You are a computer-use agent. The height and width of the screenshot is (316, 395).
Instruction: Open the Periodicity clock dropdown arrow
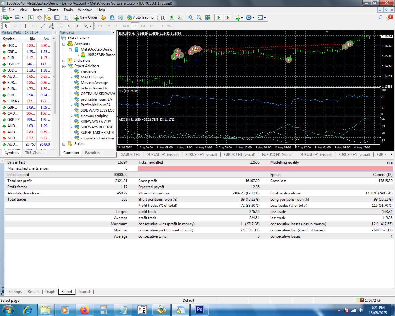[x=253, y=18]
